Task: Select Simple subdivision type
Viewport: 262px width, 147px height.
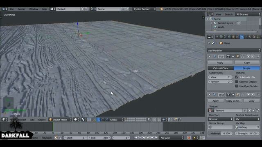Action: tap(246, 68)
